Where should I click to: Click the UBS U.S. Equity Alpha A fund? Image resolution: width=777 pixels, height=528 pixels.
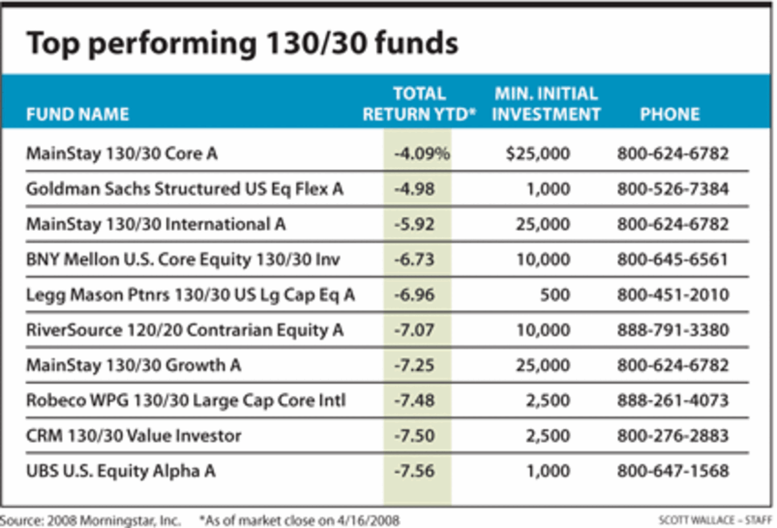click(121, 471)
